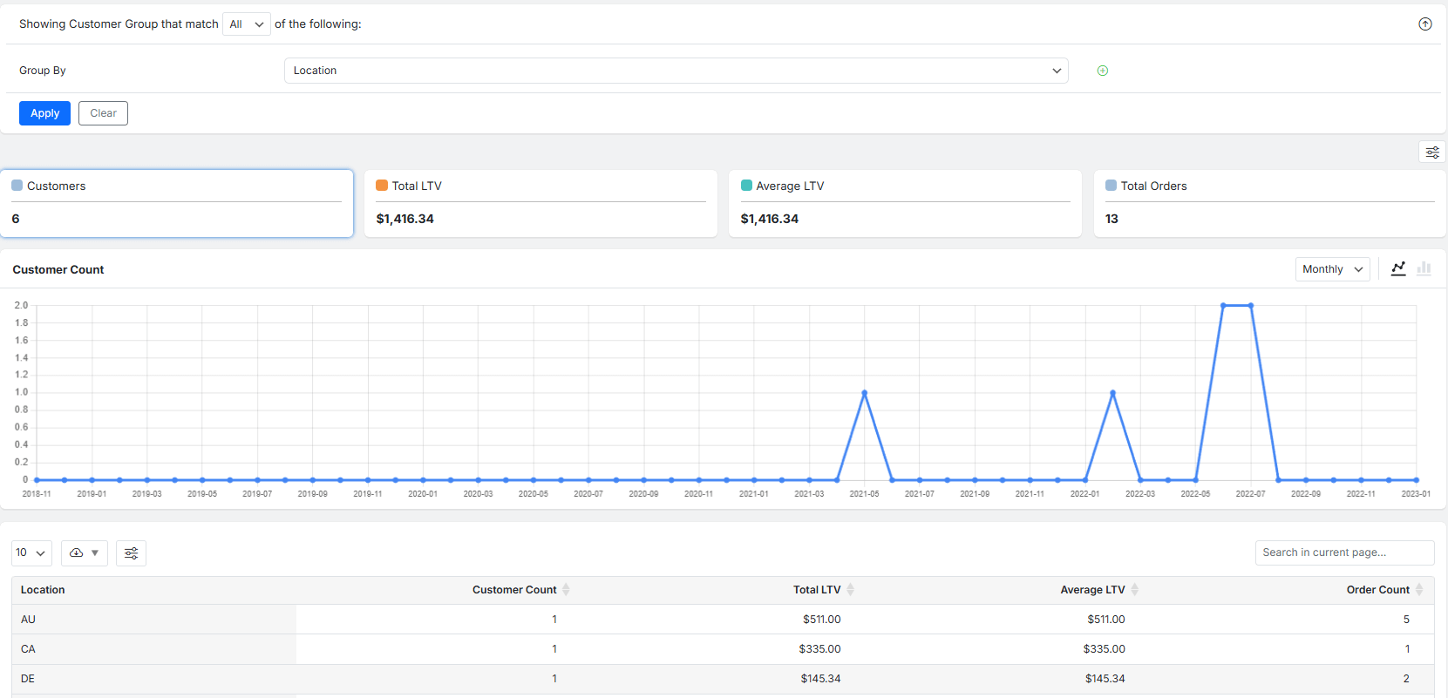Open the match All dropdown
The height and width of the screenshot is (698, 1448).
[x=246, y=24]
